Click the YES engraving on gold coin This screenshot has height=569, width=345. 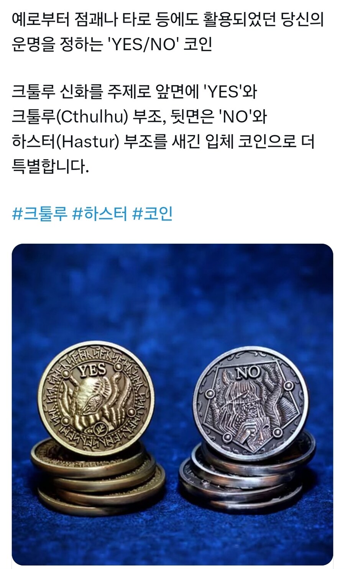92,370
